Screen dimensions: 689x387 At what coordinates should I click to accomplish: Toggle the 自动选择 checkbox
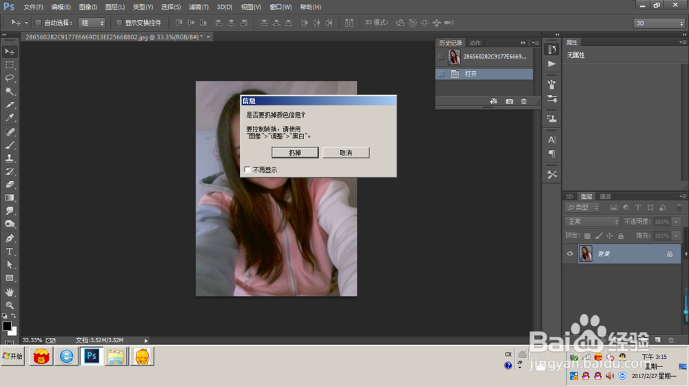pos(38,23)
